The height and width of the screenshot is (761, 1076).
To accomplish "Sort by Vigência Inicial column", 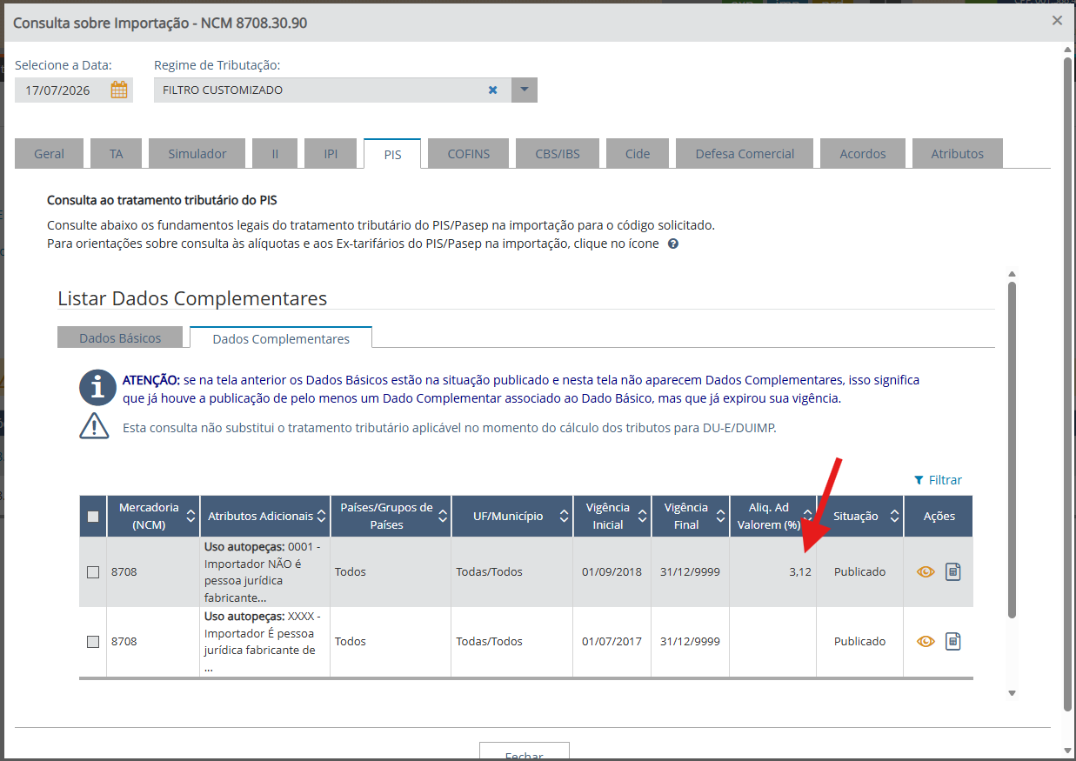I will pos(612,516).
